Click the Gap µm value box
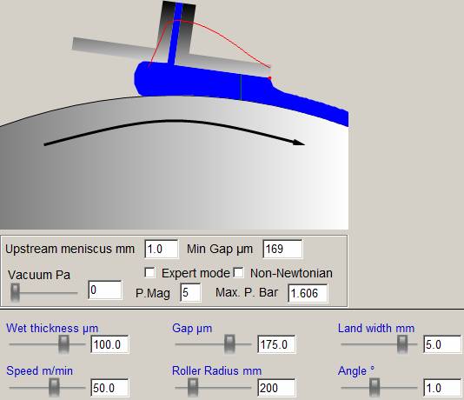Viewport: 464px width, 400px height. (276, 344)
